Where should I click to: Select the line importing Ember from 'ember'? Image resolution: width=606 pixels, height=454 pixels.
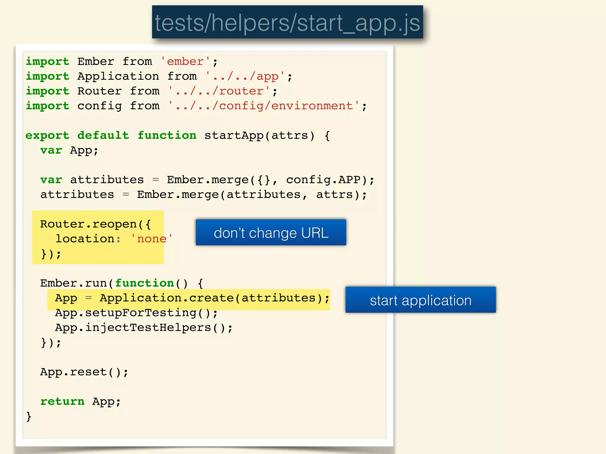122,61
